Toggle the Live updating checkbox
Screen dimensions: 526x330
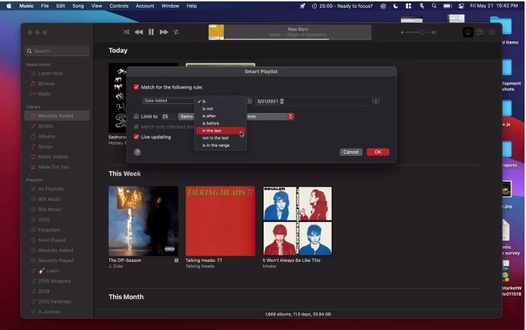136,137
